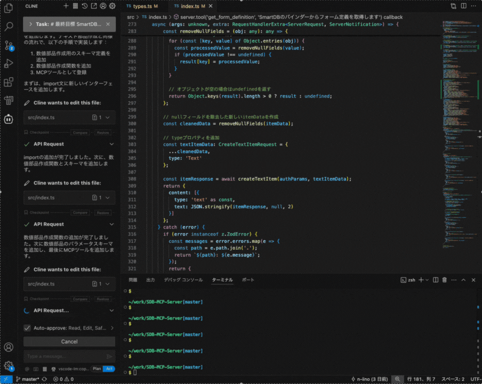Expand API Request above '数値部品作成関数の追加が完了'

[111, 224]
